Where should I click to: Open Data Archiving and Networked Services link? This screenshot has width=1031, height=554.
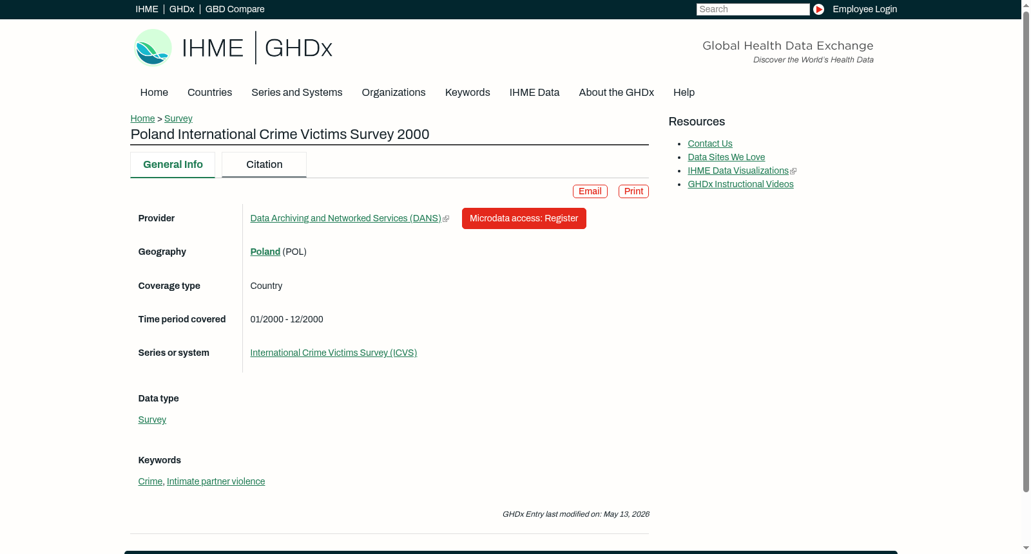[x=345, y=219]
